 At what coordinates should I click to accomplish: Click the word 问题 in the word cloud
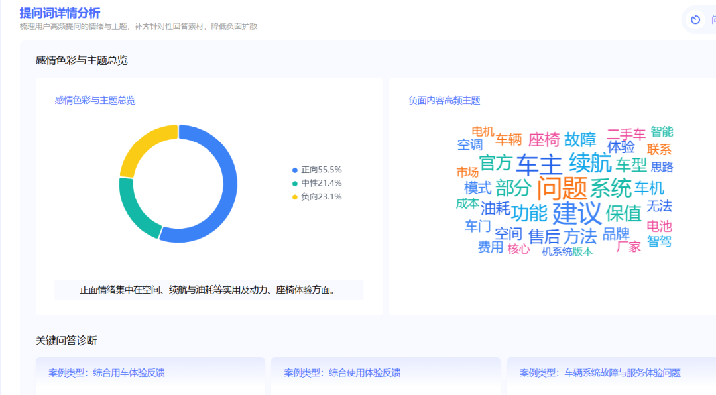pyautogui.click(x=562, y=188)
